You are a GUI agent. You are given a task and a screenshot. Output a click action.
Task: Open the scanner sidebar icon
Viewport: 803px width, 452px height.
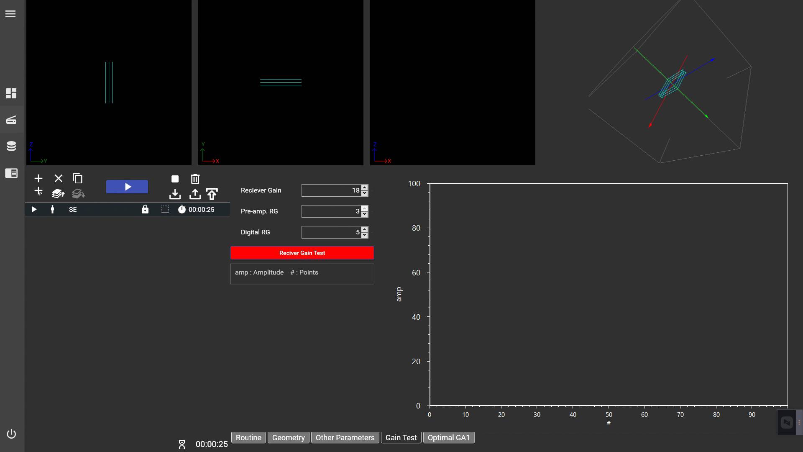(11, 120)
